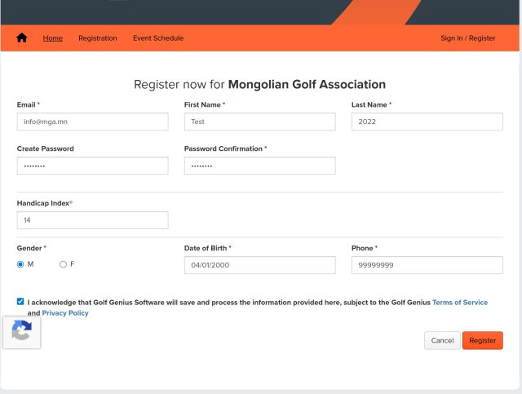Open the Event Schedule menu item
The image size is (522, 394).
[158, 38]
